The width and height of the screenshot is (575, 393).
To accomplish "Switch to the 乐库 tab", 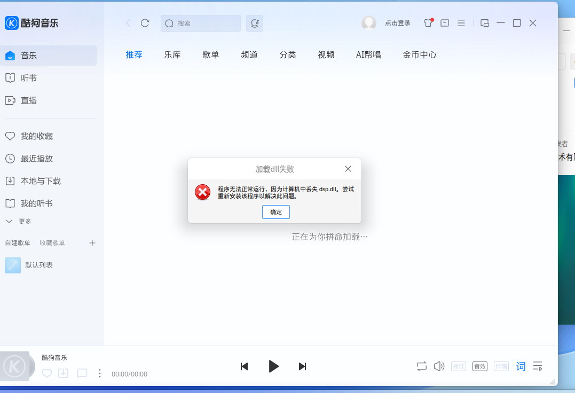I will tap(172, 54).
